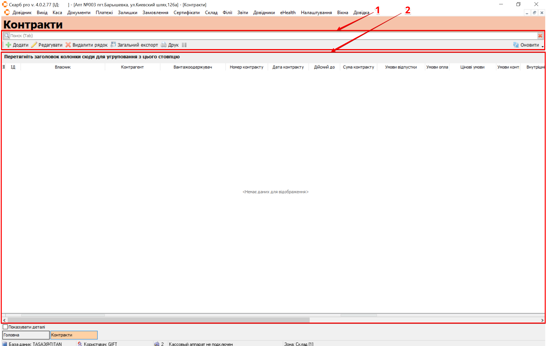
Task: Click the printer Друк icon
Action: [164, 45]
